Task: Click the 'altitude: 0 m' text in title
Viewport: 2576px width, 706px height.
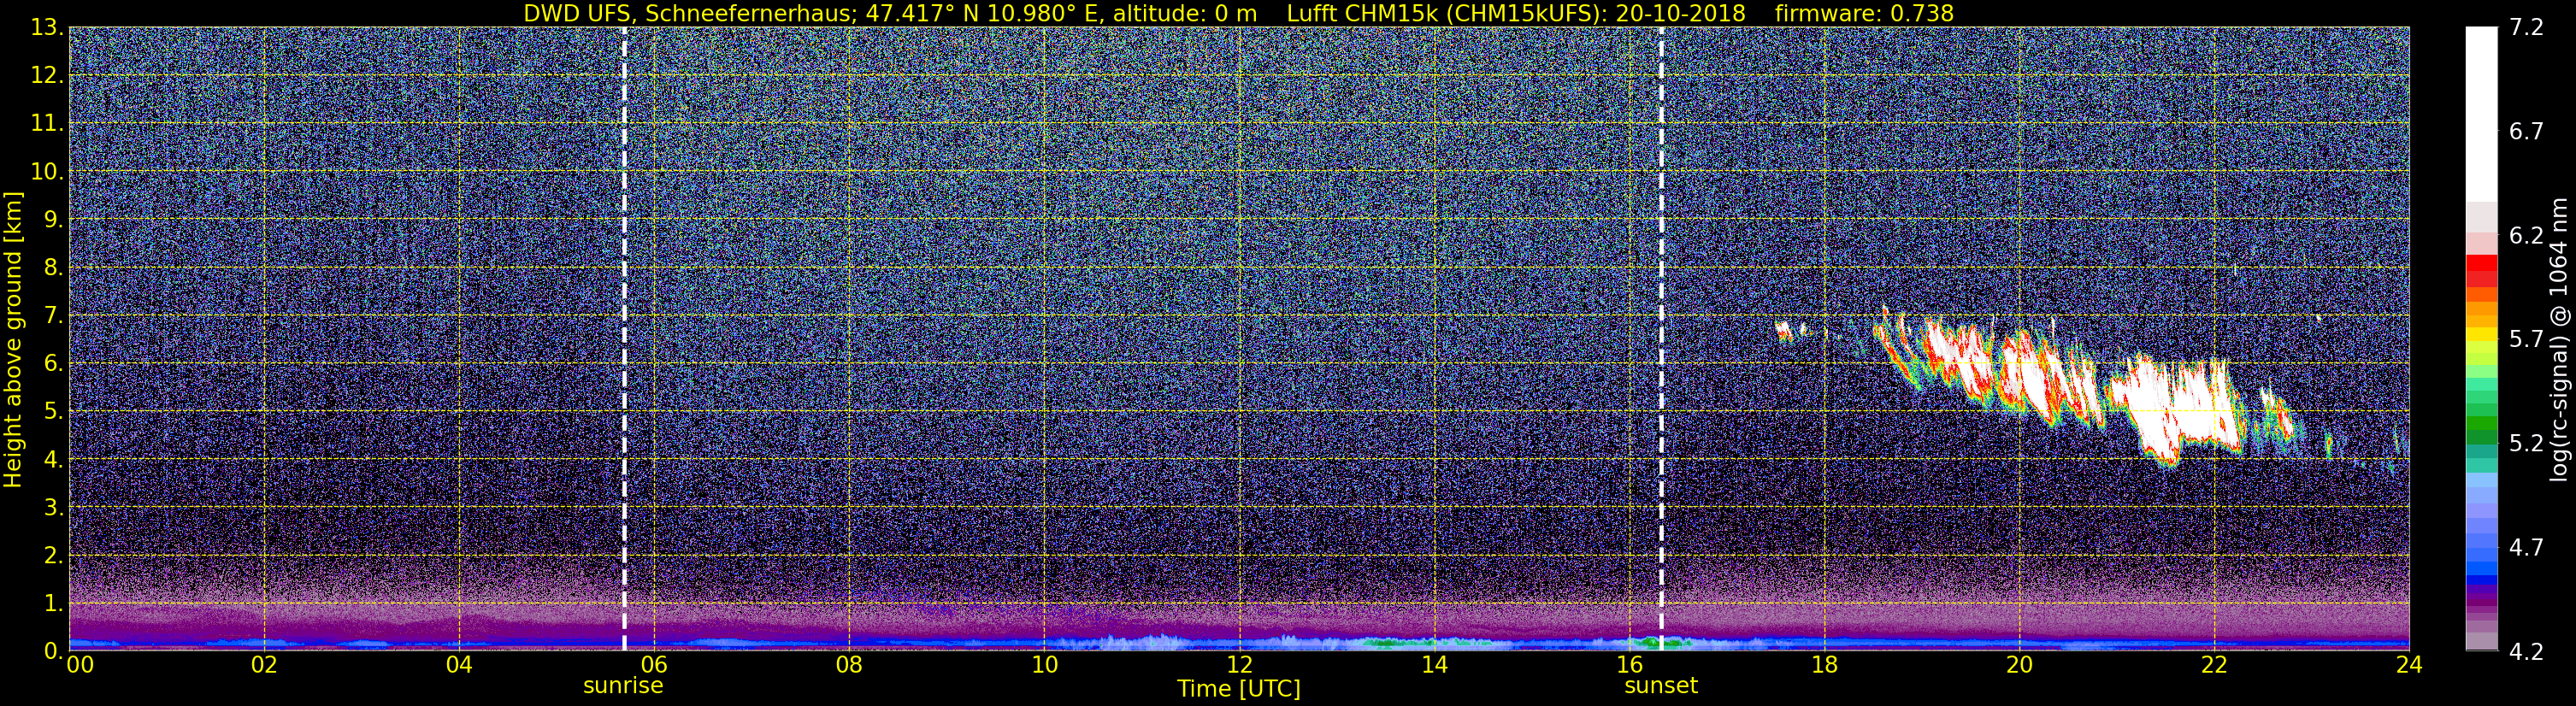Action: pos(1184,13)
